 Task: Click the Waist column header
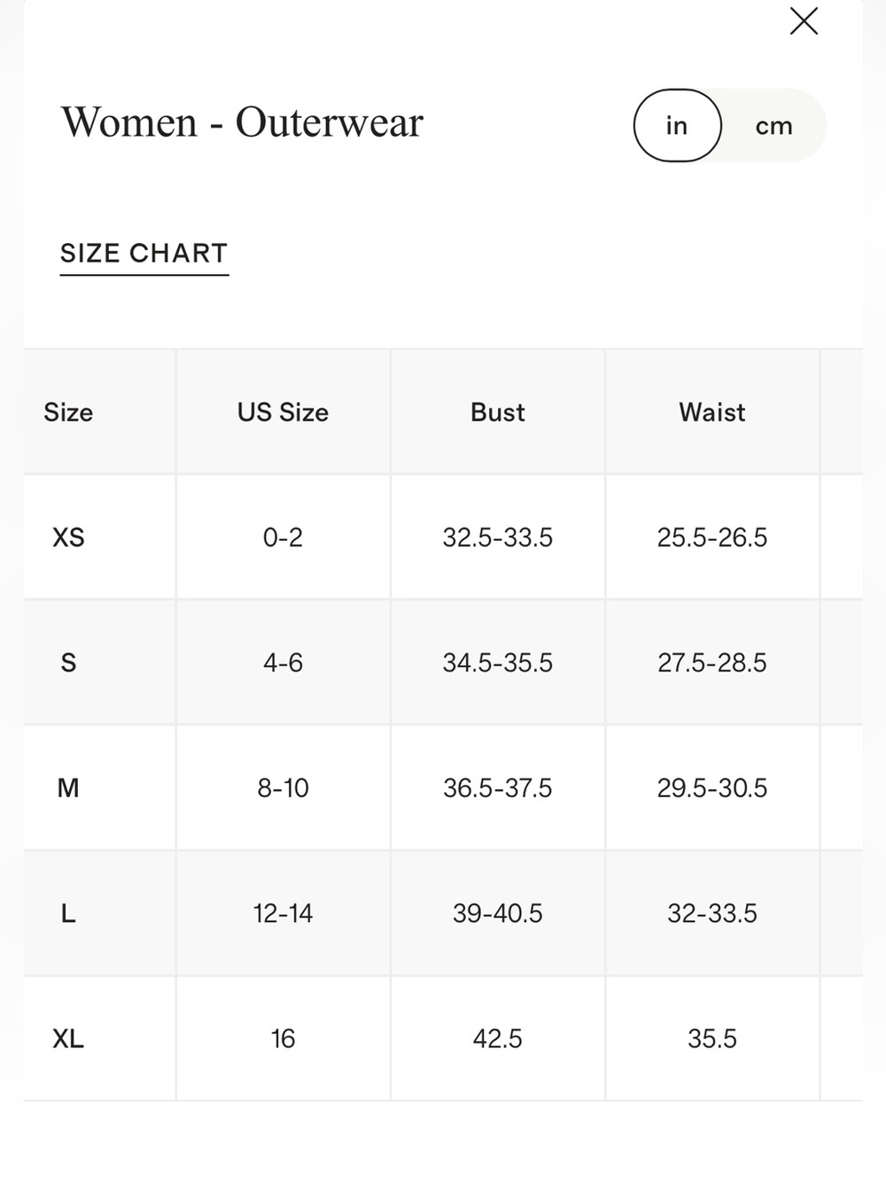(x=712, y=412)
